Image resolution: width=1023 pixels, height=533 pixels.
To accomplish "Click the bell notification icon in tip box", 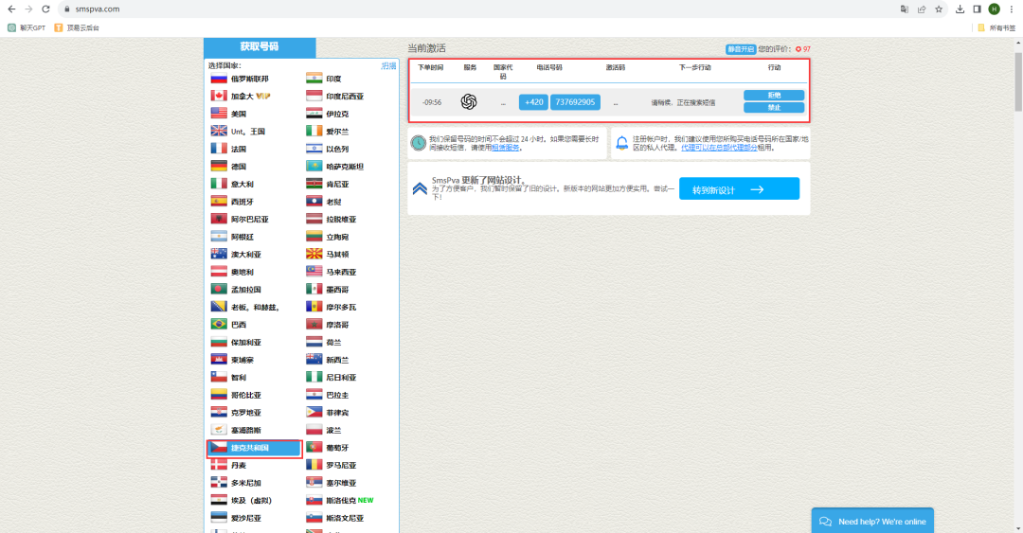I will pyautogui.click(x=621, y=143).
